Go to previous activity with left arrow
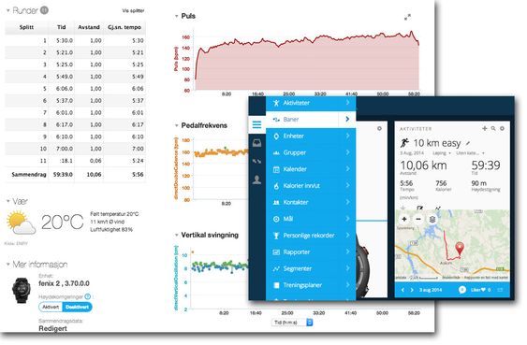 [x=403, y=290]
